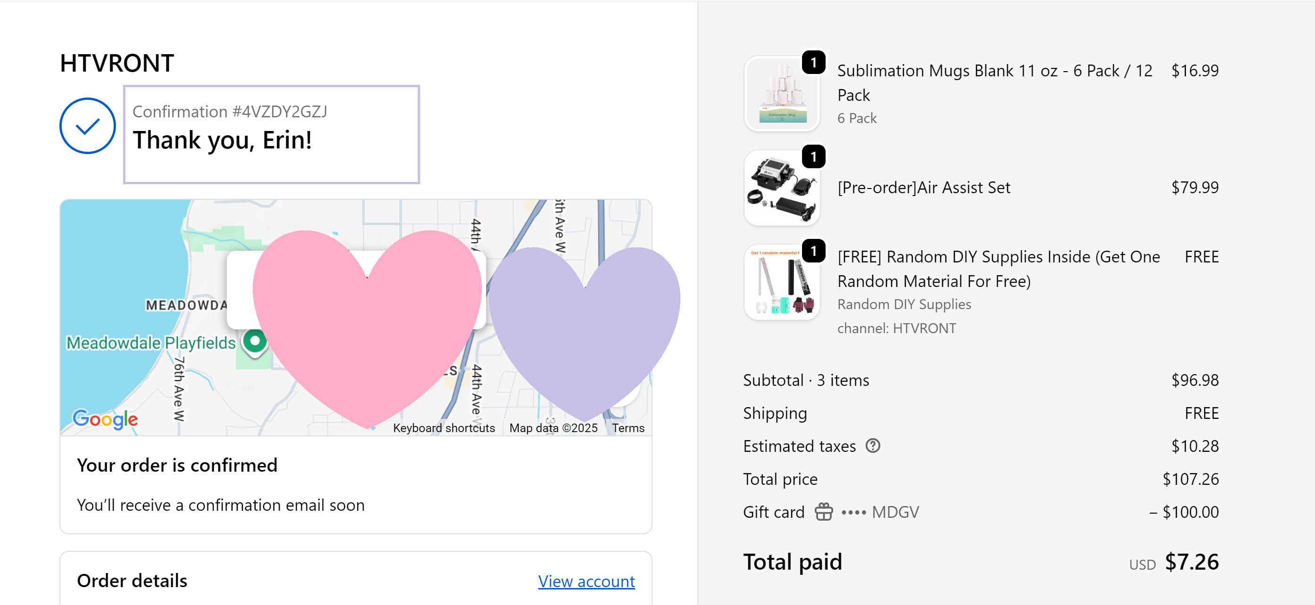The height and width of the screenshot is (605, 1315).
Task: Click the gift card icon
Action: pyautogui.click(x=823, y=512)
